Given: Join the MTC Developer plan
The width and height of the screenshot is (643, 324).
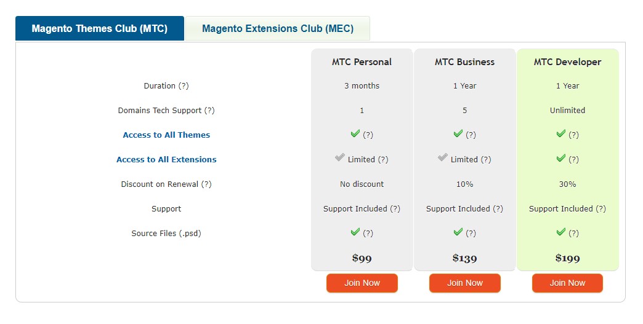Looking at the screenshot, I should click(567, 283).
